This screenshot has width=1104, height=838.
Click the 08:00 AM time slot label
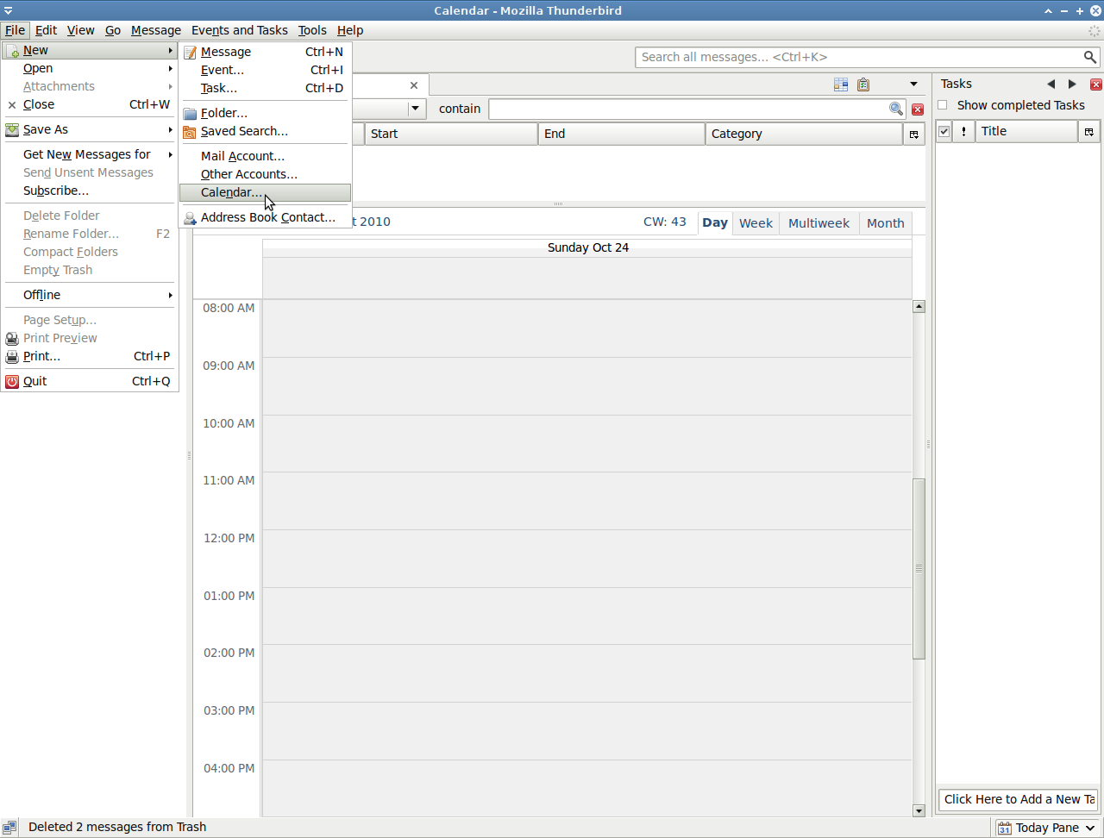pos(229,308)
